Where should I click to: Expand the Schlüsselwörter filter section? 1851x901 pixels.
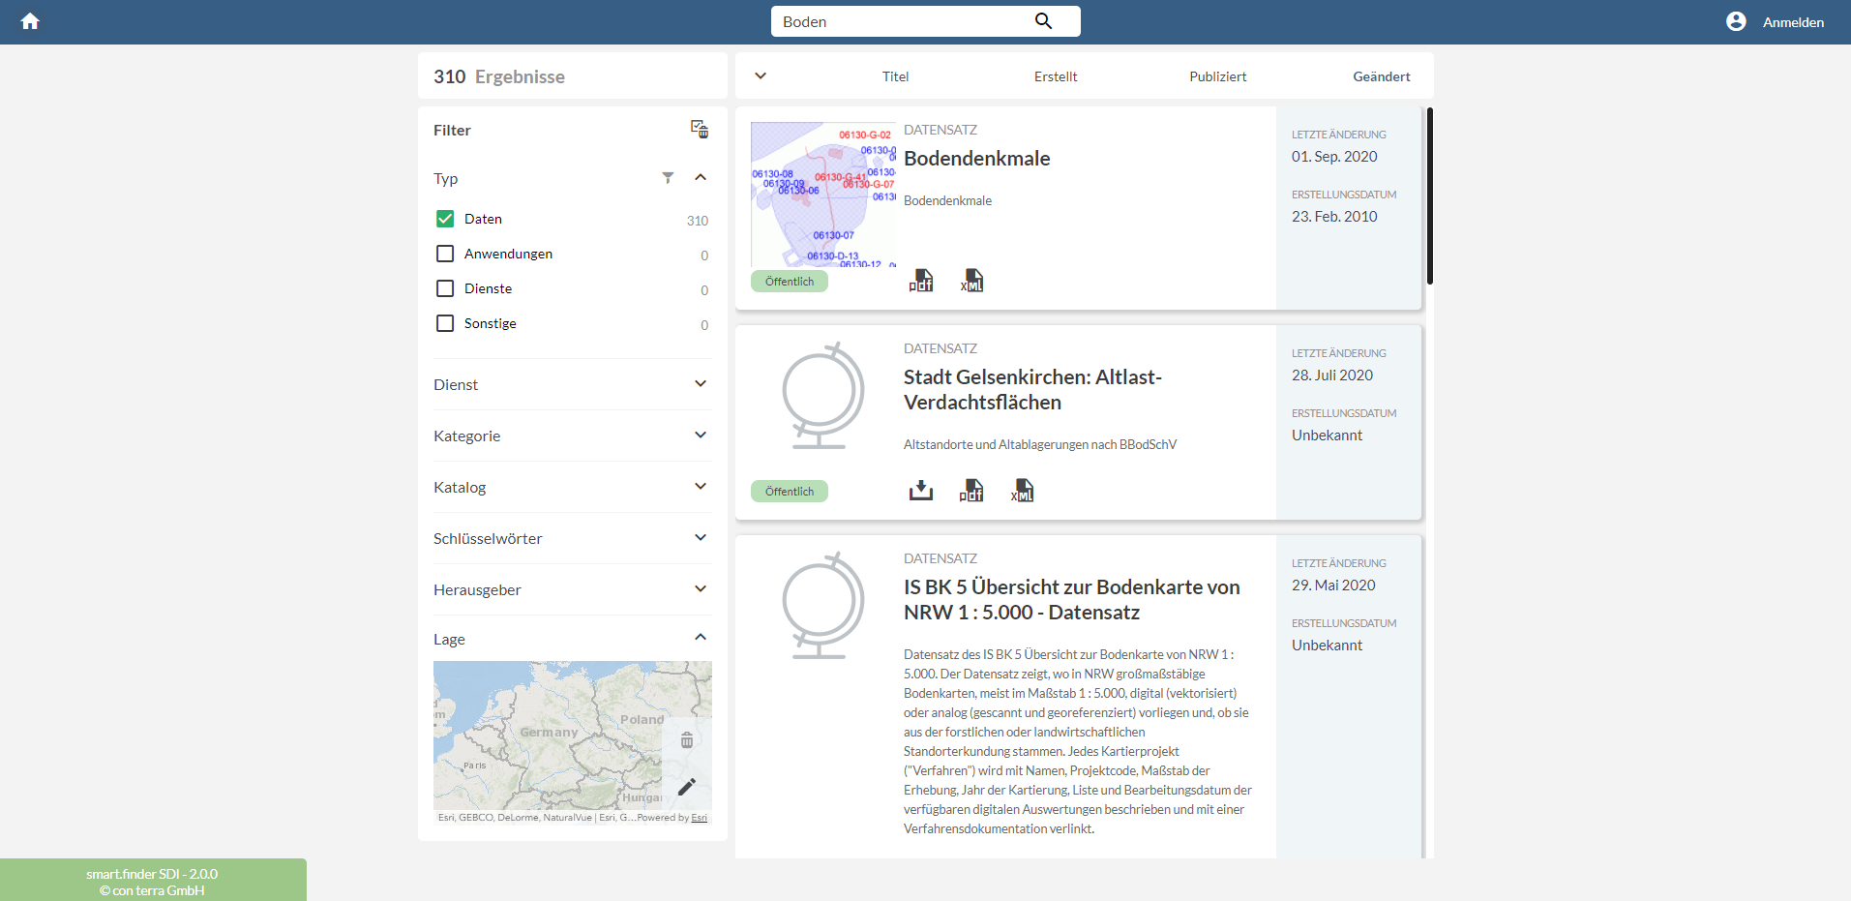(x=701, y=538)
